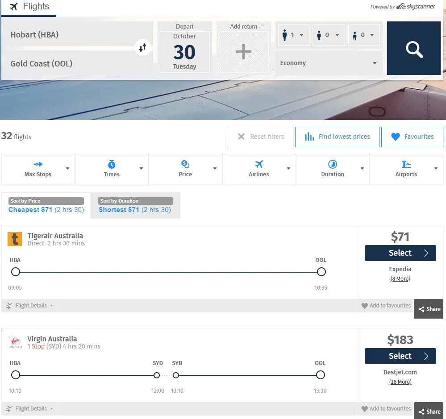Expand the Max Stops filter
The height and width of the screenshot is (419, 446).
click(38, 170)
